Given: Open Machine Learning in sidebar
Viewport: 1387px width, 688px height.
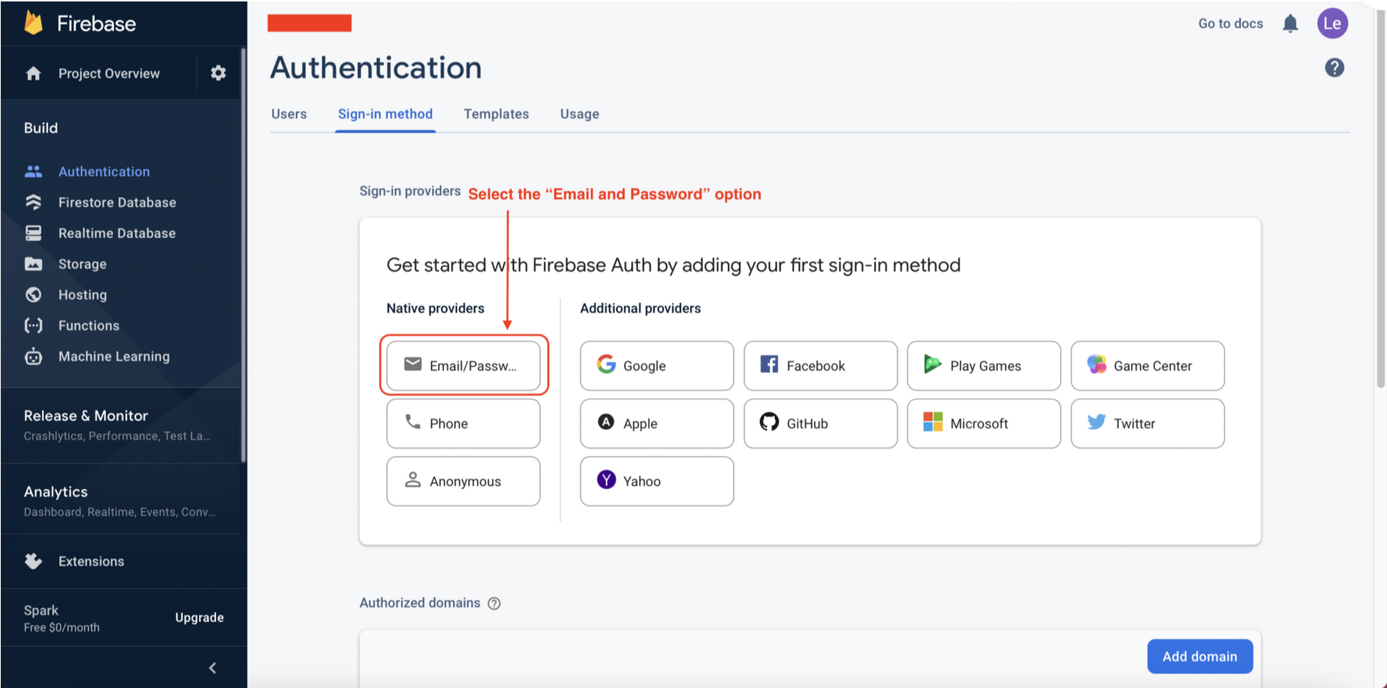Looking at the screenshot, I should click(114, 357).
